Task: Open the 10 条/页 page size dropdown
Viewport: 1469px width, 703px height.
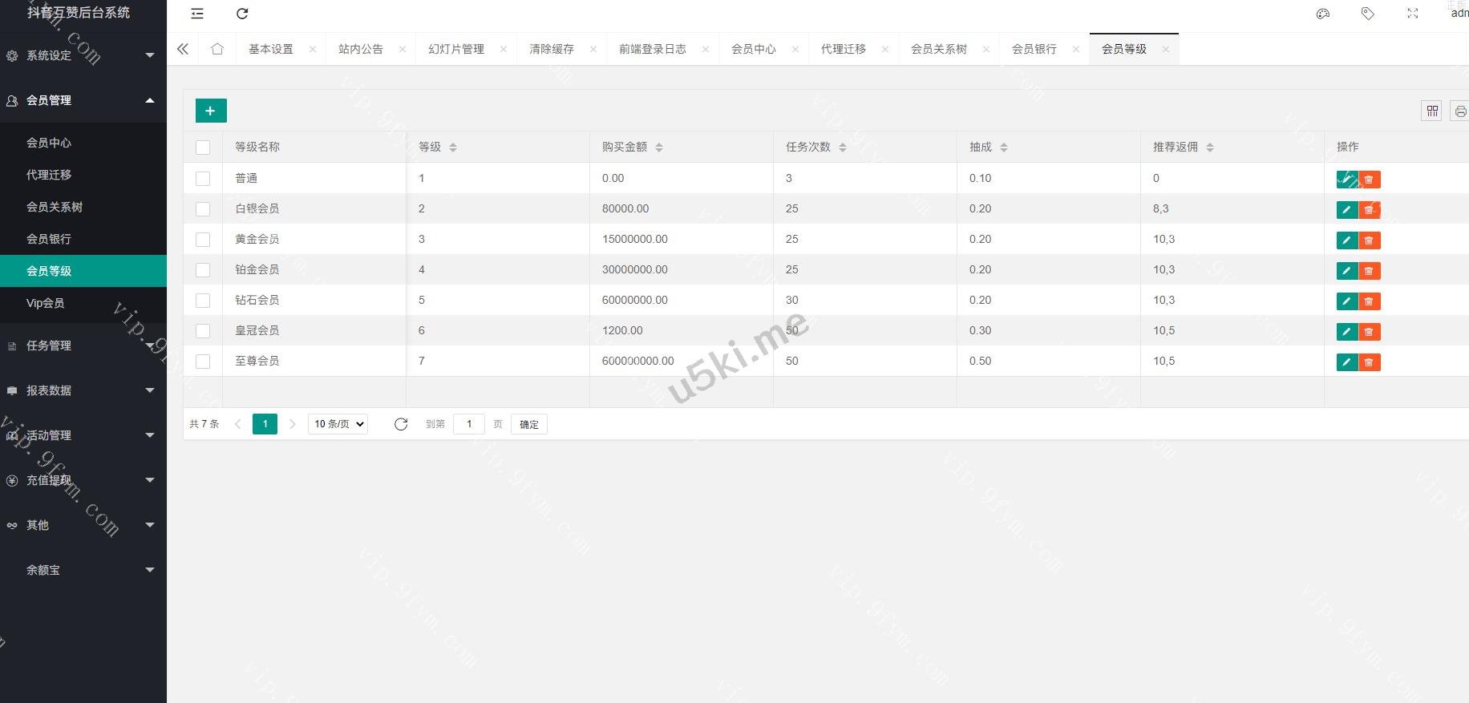Action: click(x=338, y=424)
